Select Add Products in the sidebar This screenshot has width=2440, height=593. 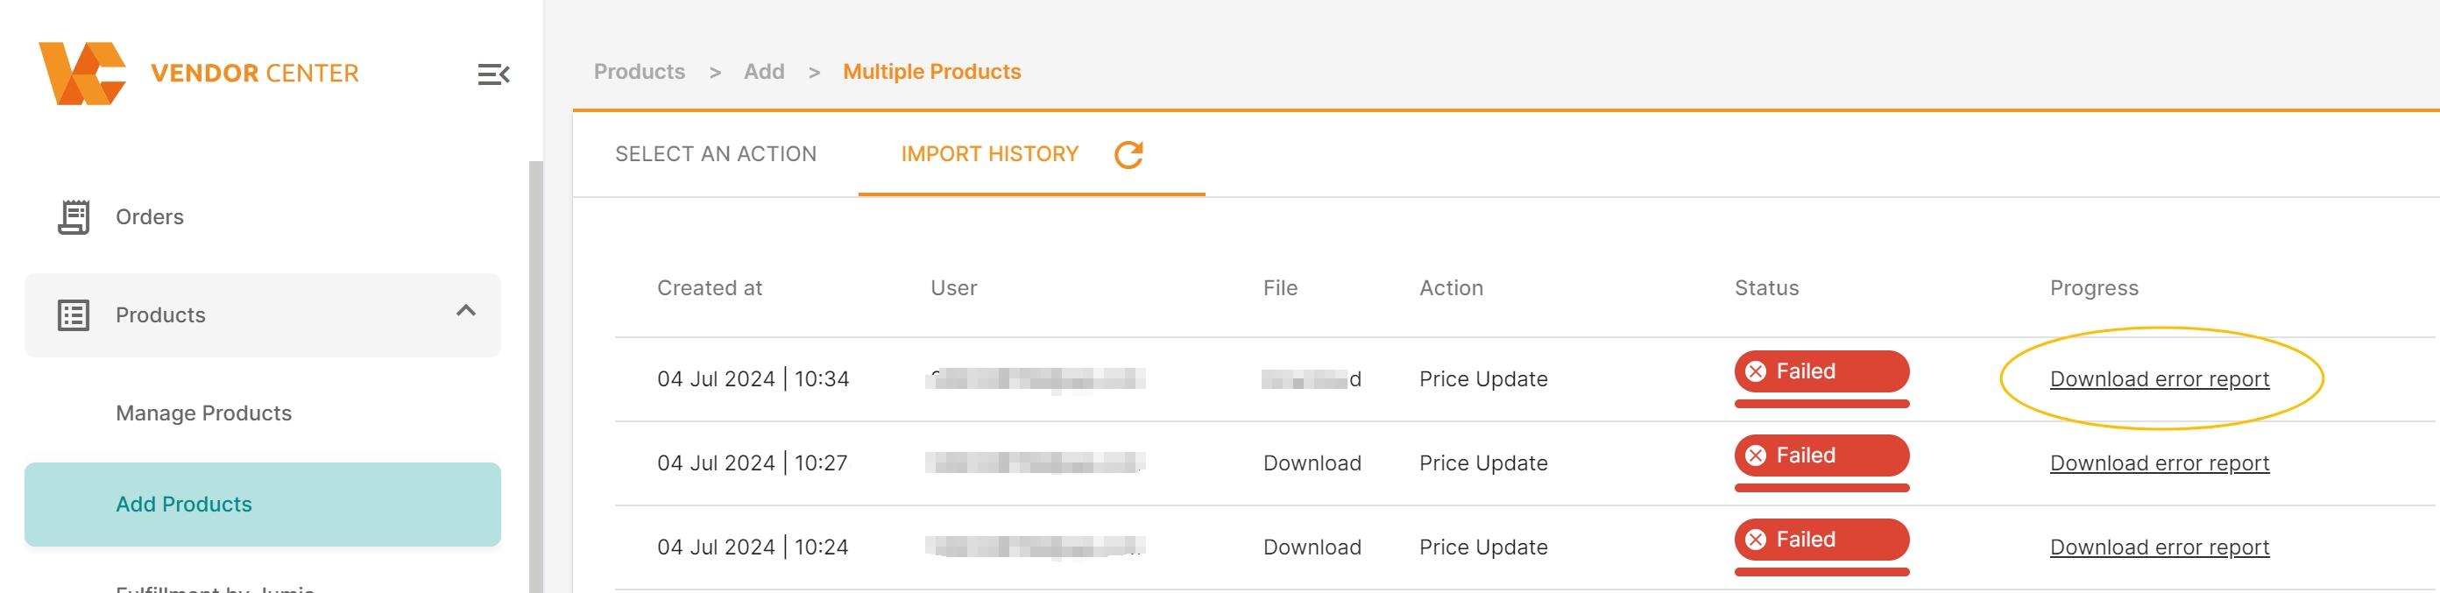click(262, 504)
